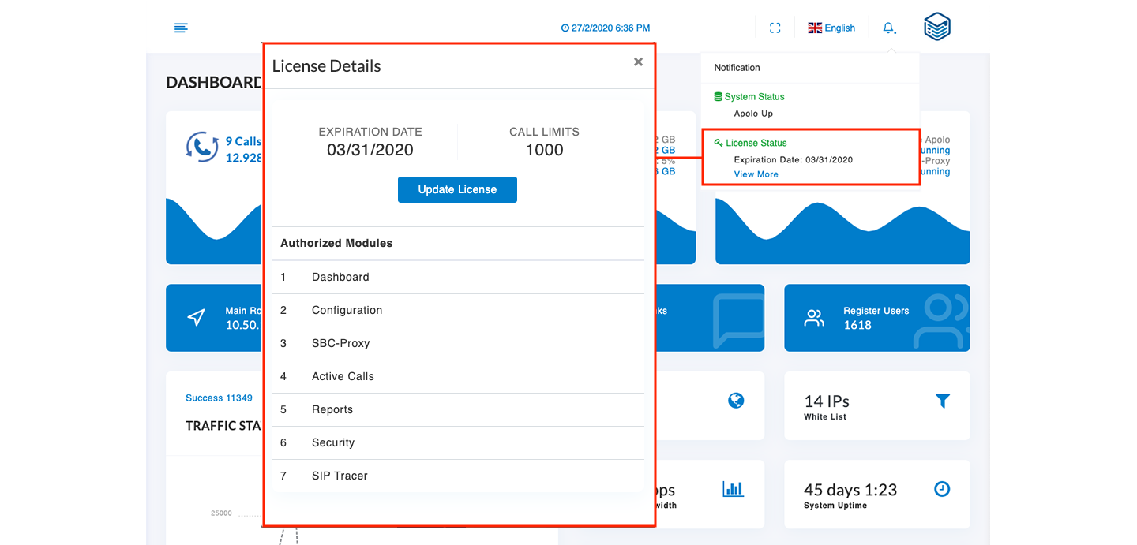
Task: Select License Status notification entry
Action: click(x=756, y=144)
